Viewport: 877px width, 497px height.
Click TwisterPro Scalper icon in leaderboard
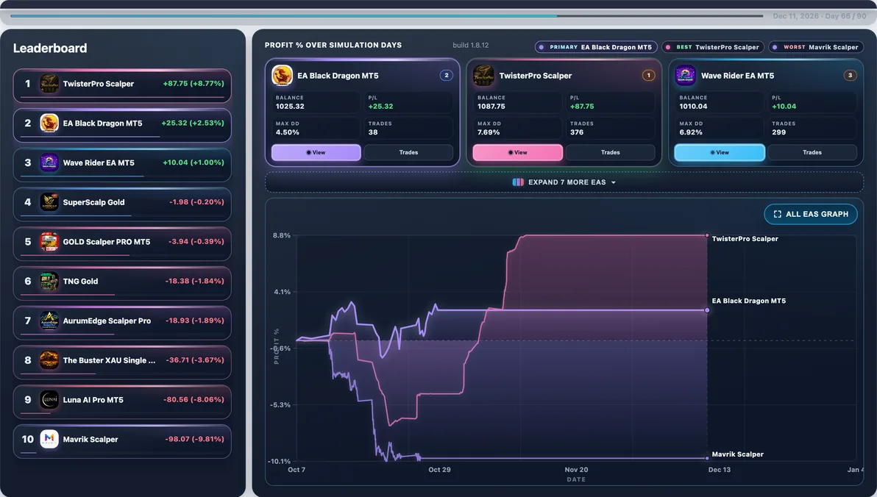tap(49, 84)
